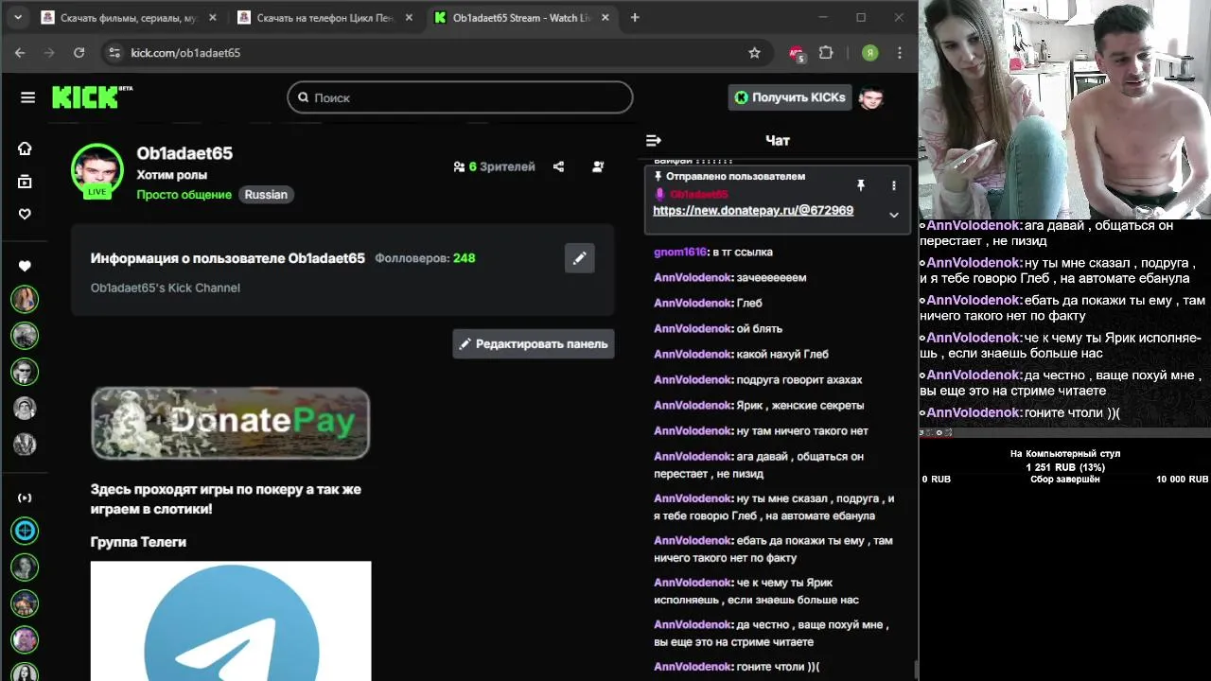Click the forward navigation arrow
This screenshot has height=681, width=1211.
(x=49, y=53)
